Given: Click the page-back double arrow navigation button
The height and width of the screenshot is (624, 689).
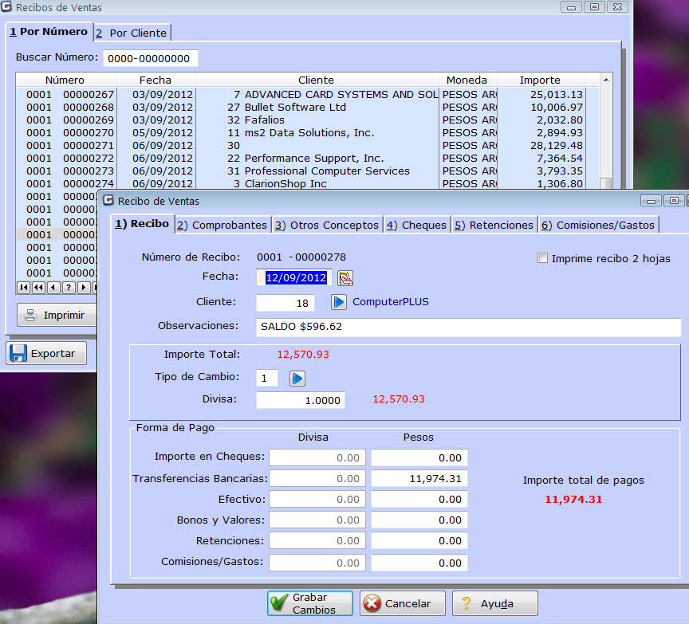Looking at the screenshot, I should [38, 288].
